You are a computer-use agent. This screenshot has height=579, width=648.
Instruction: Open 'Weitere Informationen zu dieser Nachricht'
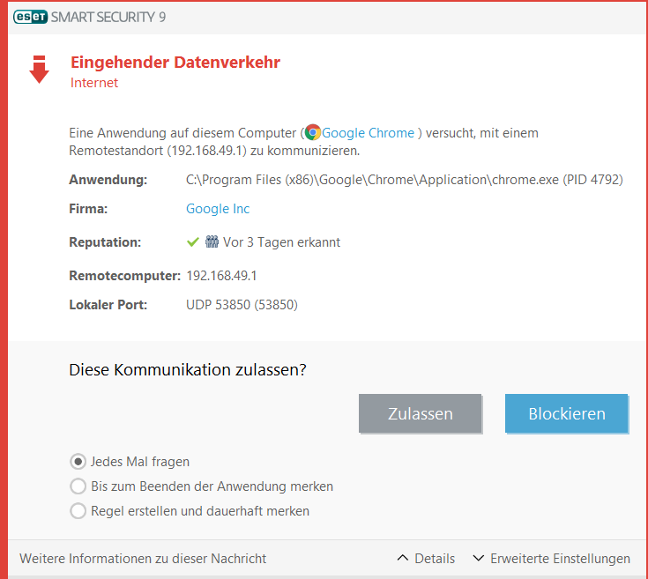[143, 559]
